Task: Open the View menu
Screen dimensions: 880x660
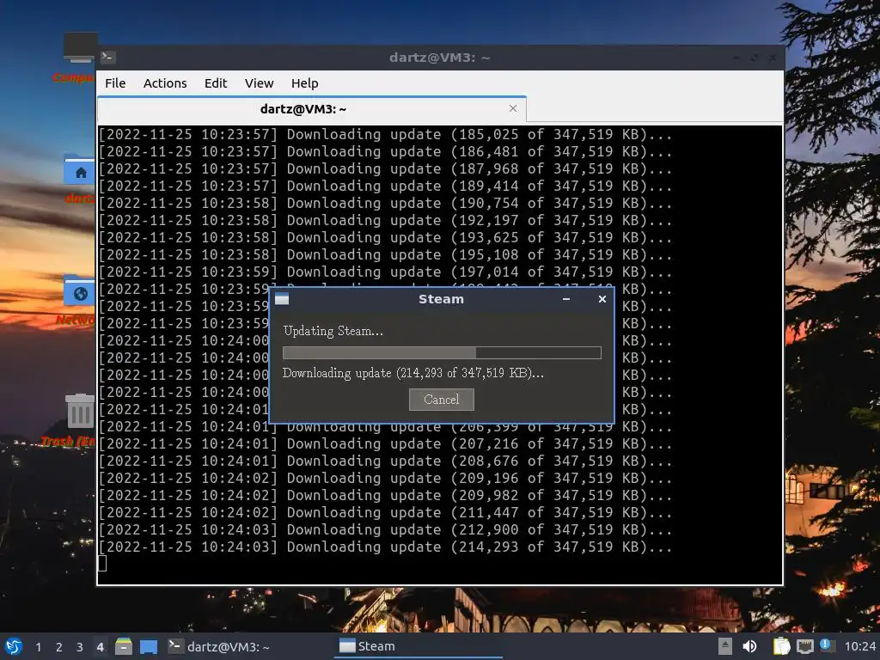Action: (x=259, y=83)
